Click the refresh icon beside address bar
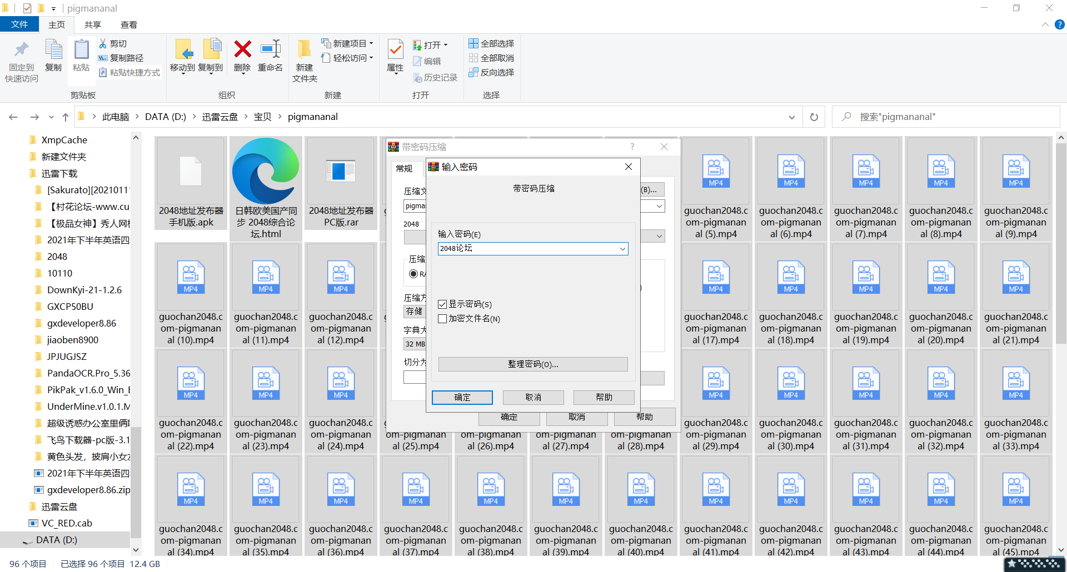This screenshot has height=572, width=1067. coord(814,117)
